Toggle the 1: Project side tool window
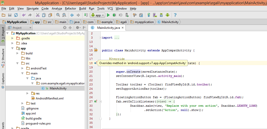The width and height of the screenshot is (267, 129). pyautogui.click(x=3, y=35)
